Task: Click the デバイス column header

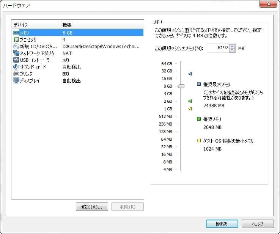Action: 21,25
